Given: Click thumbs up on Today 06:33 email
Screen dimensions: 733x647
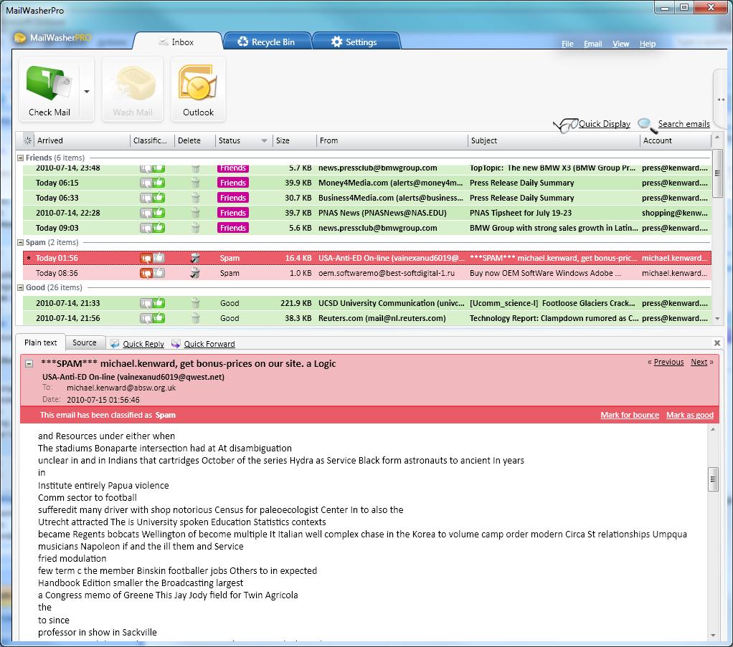Looking at the screenshot, I should (159, 198).
